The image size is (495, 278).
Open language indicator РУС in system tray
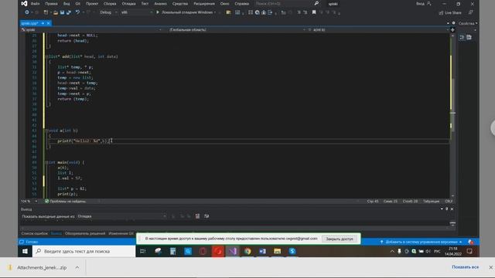click(437, 251)
